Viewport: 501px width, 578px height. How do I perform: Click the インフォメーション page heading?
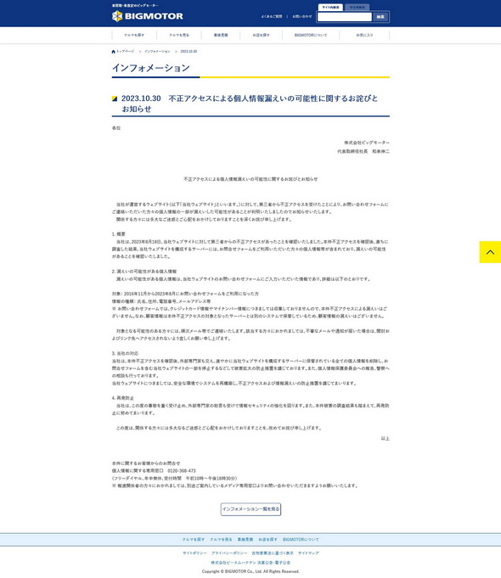(151, 68)
